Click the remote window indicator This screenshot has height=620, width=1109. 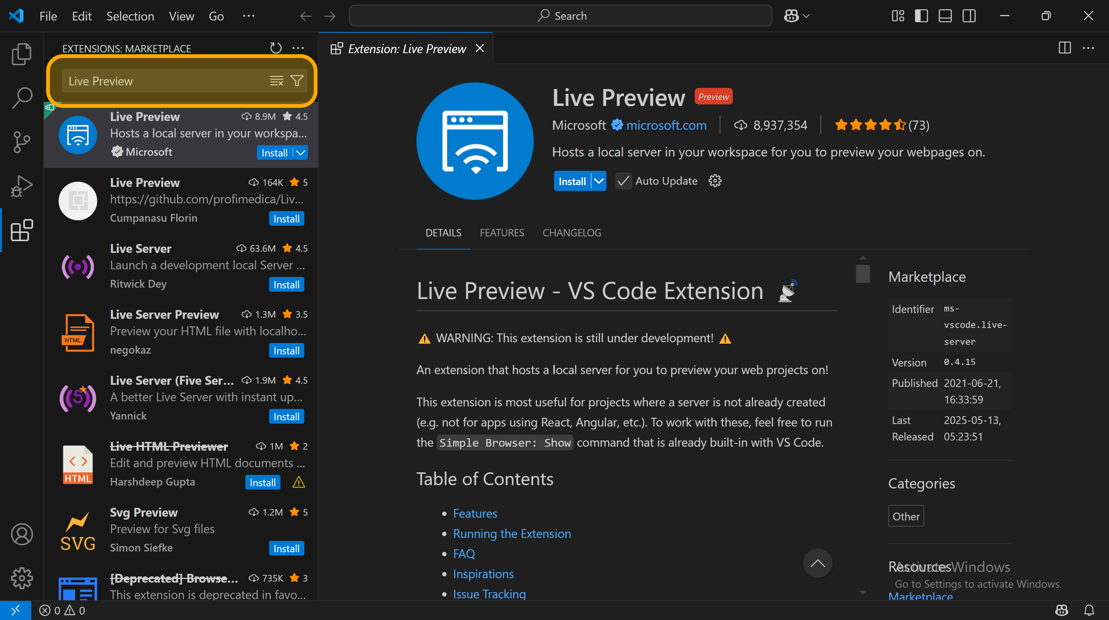[15, 610]
